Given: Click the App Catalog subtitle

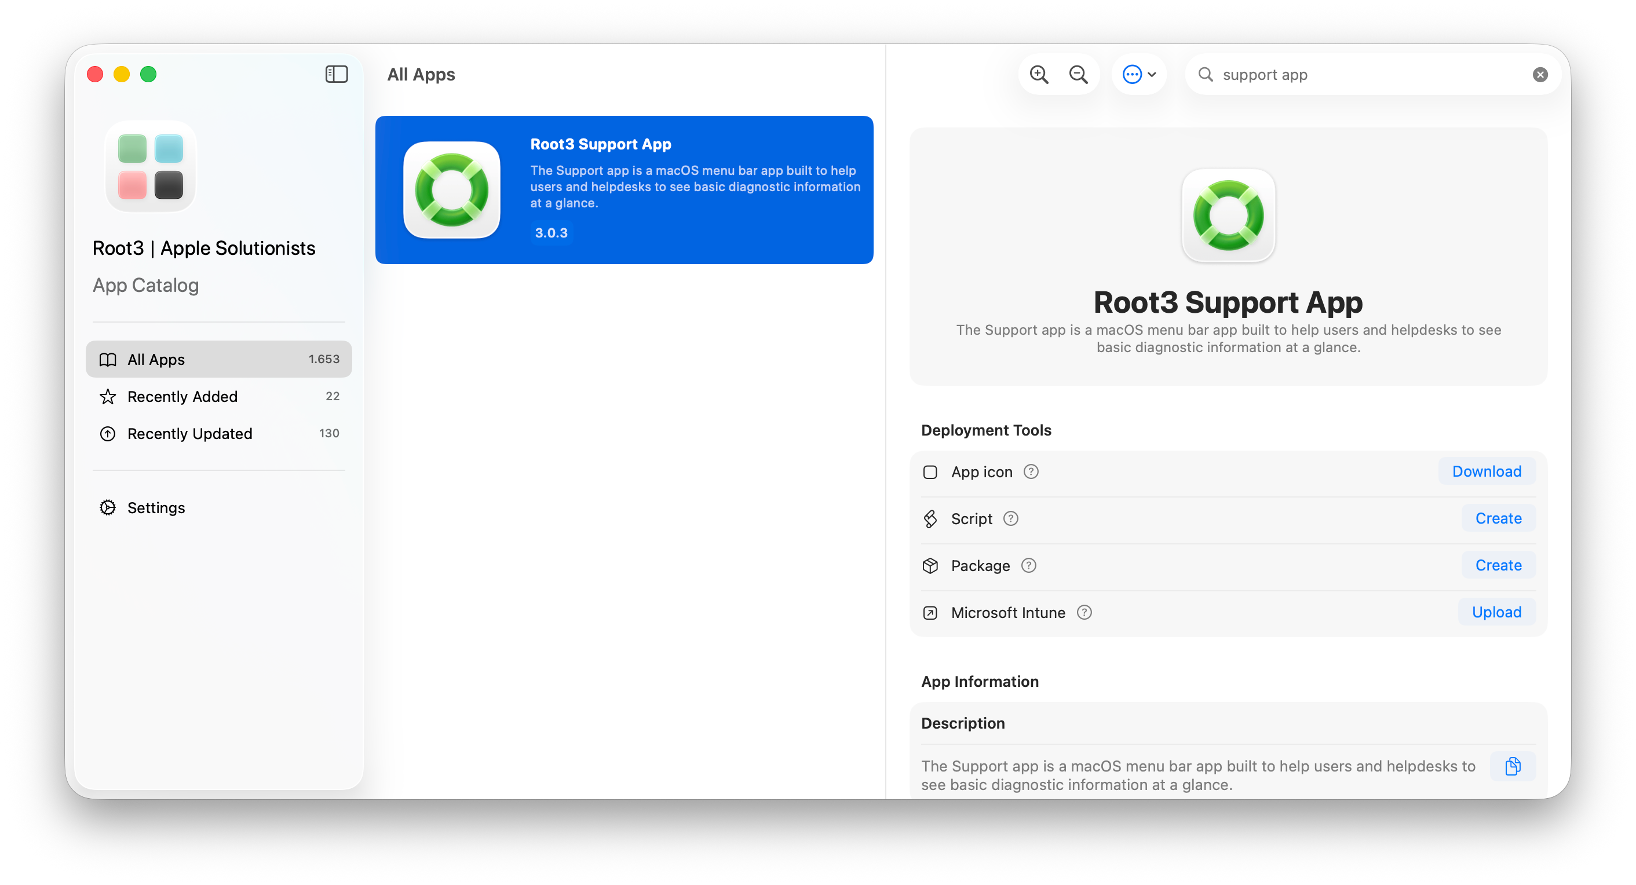Looking at the screenshot, I should (x=145, y=285).
